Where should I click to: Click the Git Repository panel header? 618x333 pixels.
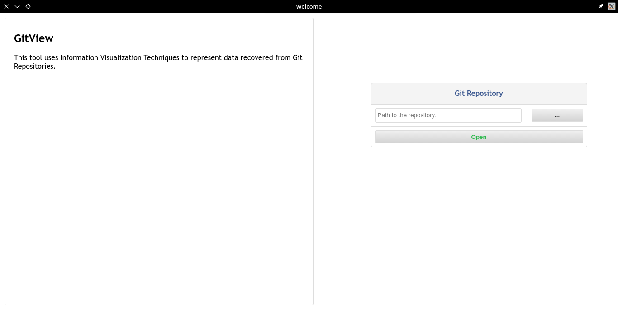[x=479, y=94]
